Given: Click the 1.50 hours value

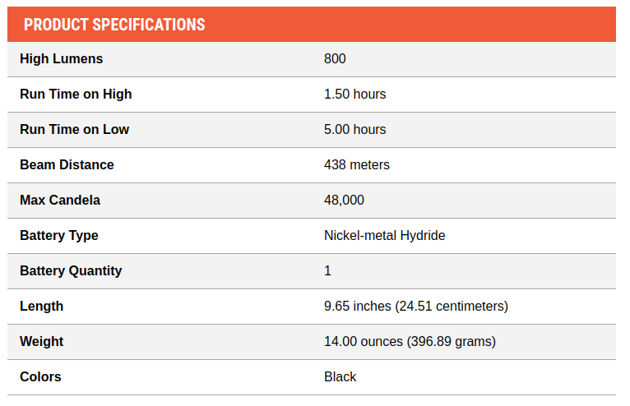Looking at the screenshot, I should (354, 94).
